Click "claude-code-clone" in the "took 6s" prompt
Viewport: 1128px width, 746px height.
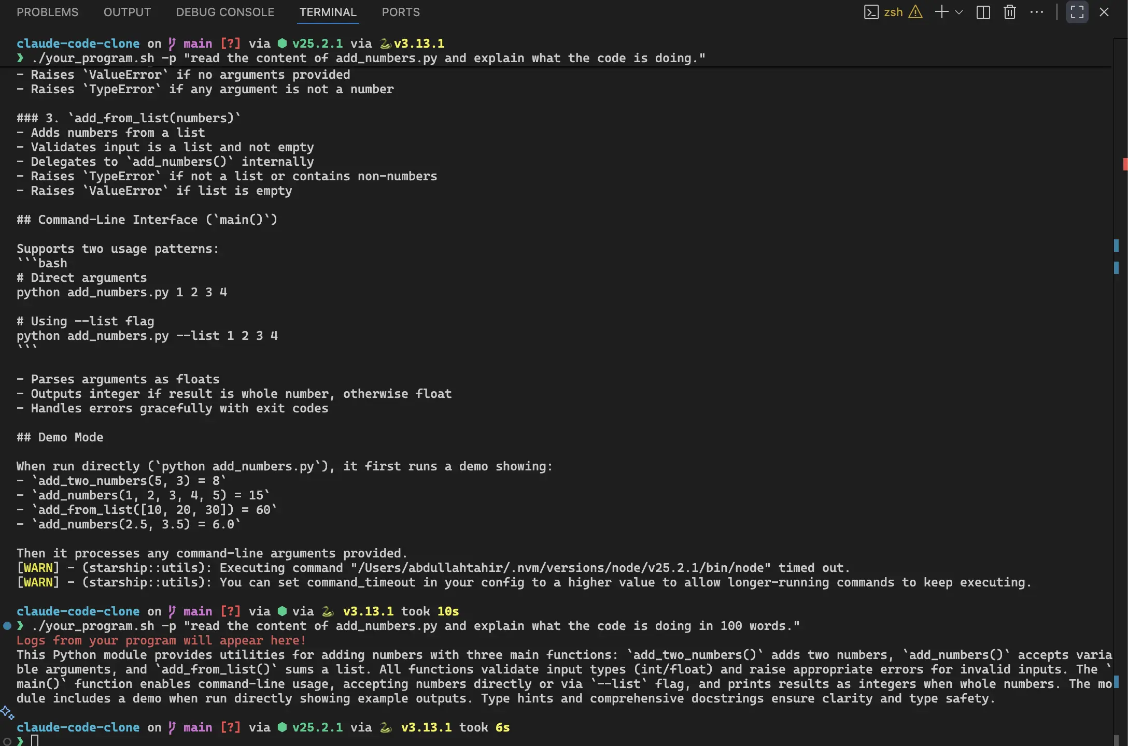click(x=78, y=727)
